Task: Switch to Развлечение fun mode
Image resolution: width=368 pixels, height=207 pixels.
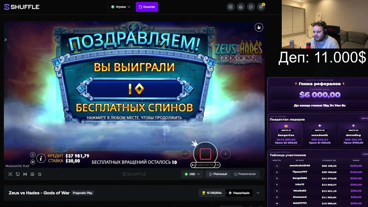Action: [x=245, y=174]
